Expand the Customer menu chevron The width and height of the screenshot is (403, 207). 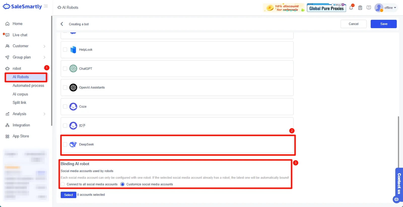tap(44, 46)
